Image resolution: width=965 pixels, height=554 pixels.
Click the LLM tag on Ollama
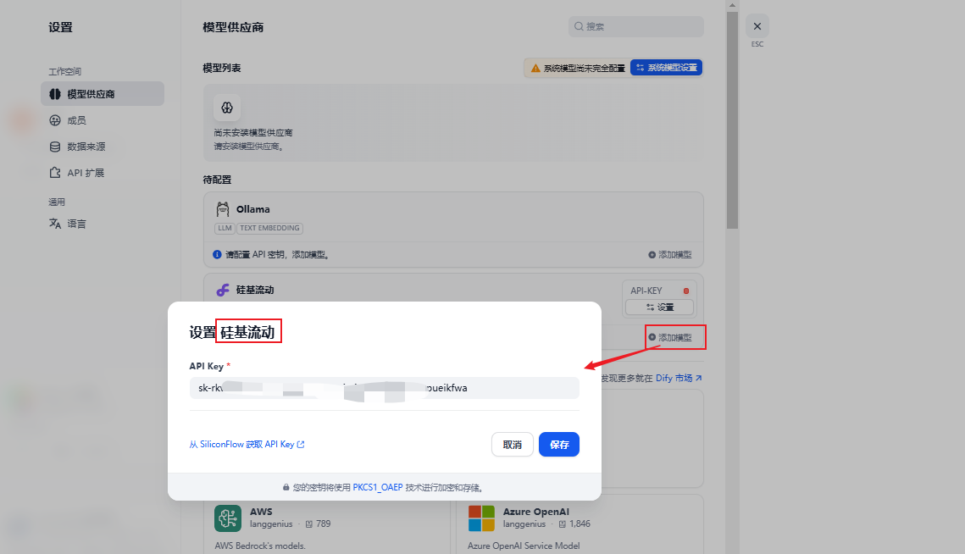click(x=225, y=228)
